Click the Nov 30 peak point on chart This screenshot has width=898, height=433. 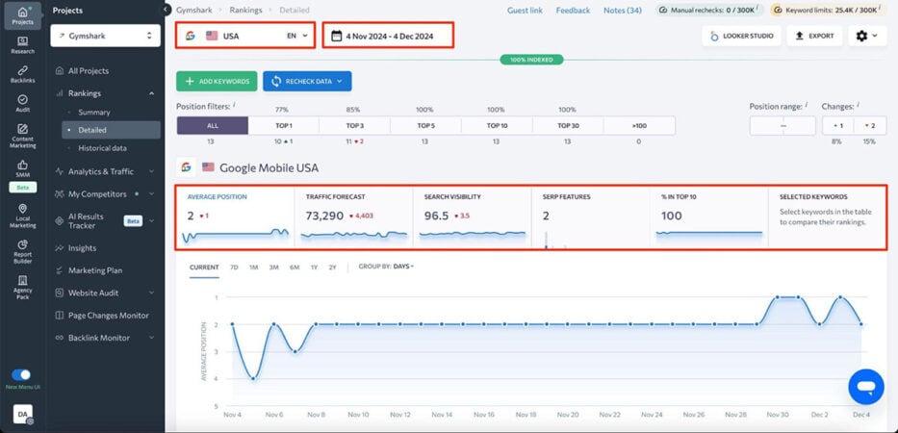pos(777,297)
